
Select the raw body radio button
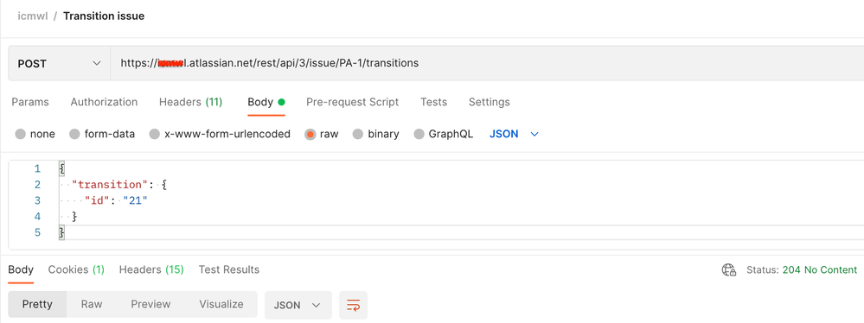(x=310, y=134)
